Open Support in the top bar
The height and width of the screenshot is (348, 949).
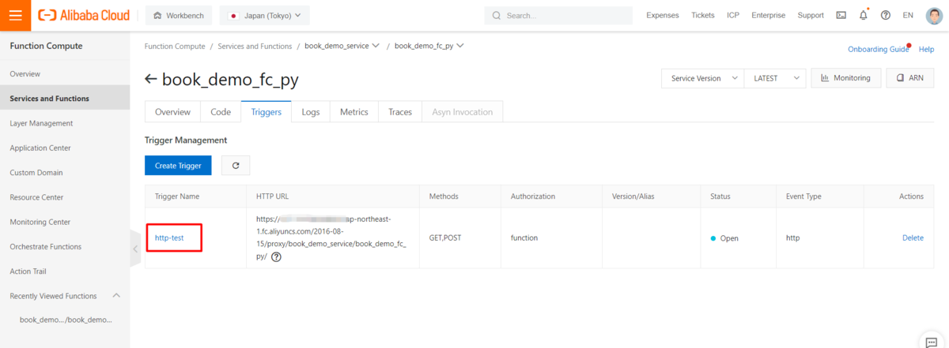coord(811,15)
